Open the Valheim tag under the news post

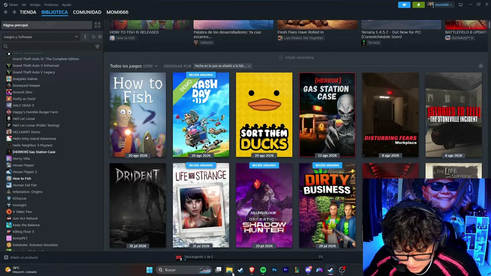click(203, 43)
